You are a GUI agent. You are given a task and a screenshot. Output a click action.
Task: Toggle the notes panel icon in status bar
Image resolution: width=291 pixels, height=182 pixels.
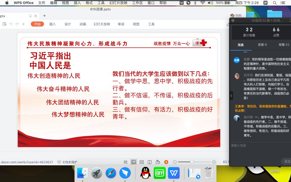click(x=126, y=162)
